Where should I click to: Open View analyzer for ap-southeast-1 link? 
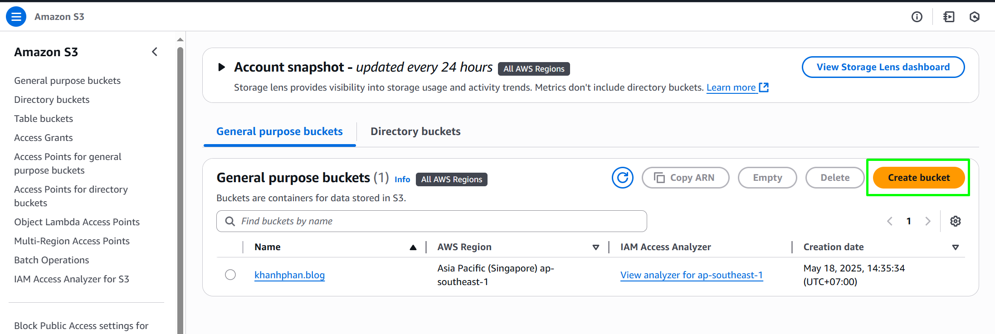tap(692, 275)
